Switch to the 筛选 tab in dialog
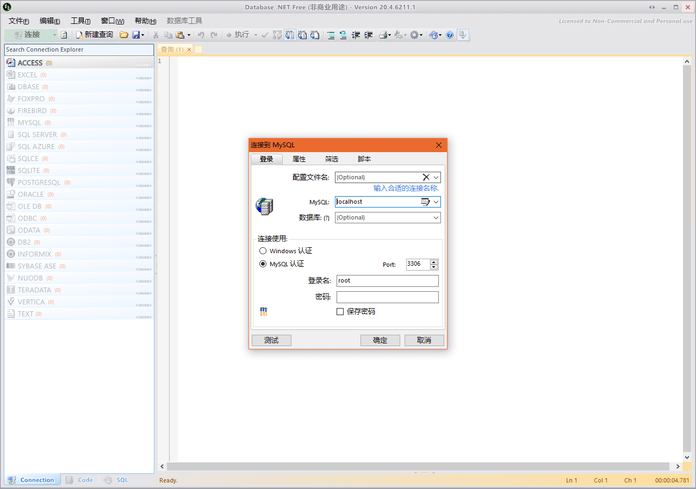Screen dimensions: 696x489 point(332,159)
